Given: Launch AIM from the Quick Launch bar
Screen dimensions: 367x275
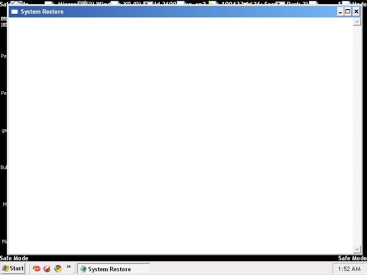Looking at the screenshot, I should 37,269.
